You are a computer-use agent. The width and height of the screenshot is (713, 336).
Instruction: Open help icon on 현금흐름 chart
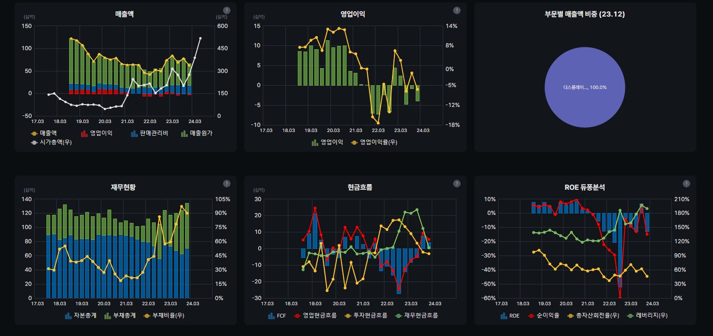[456, 184]
